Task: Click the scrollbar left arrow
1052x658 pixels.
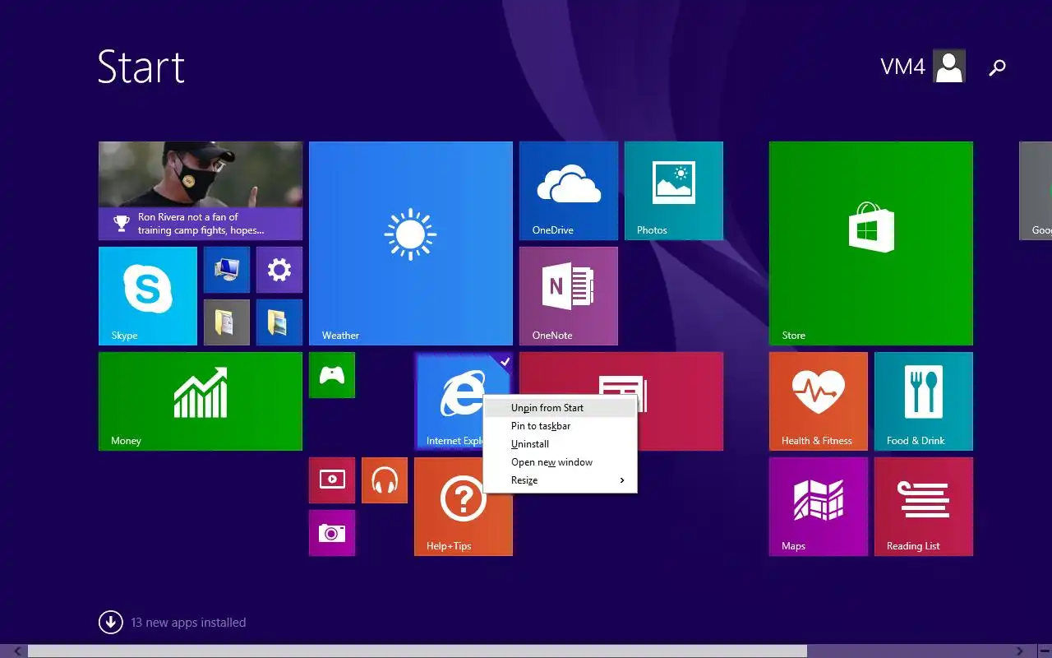Action: tap(17, 651)
